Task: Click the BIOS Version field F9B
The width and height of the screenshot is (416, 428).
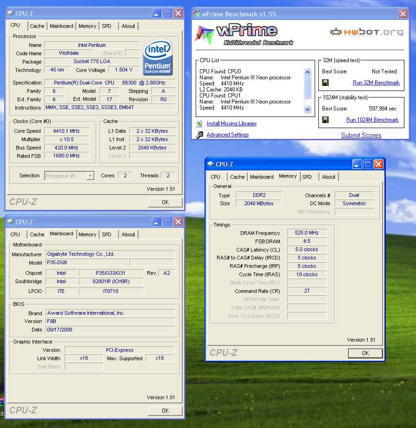Action: click(x=110, y=322)
